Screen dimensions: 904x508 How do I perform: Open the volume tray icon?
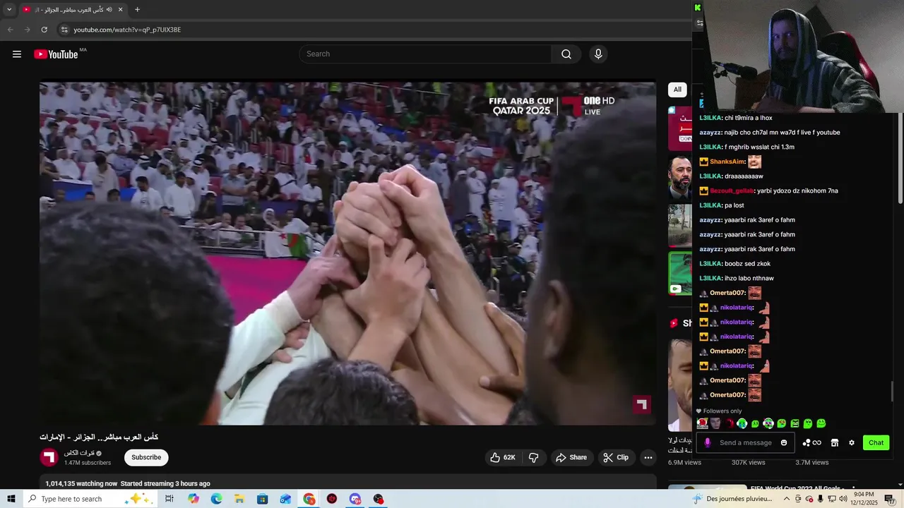click(x=843, y=499)
